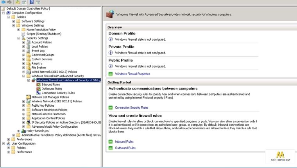Select System Services tree item
The height and width of the screenshot is (168, 297).
click(42, 59)
